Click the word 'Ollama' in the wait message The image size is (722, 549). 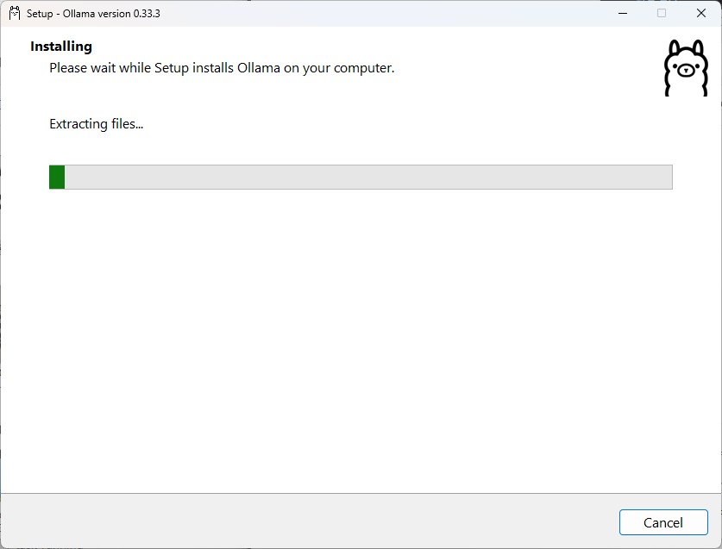tap(258, 68)
